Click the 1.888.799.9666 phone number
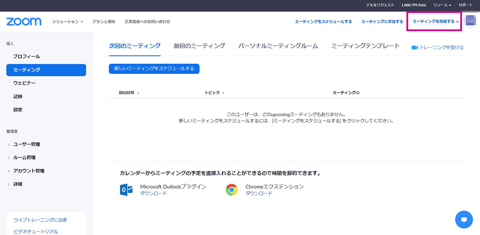 click(x=414, y=5)
